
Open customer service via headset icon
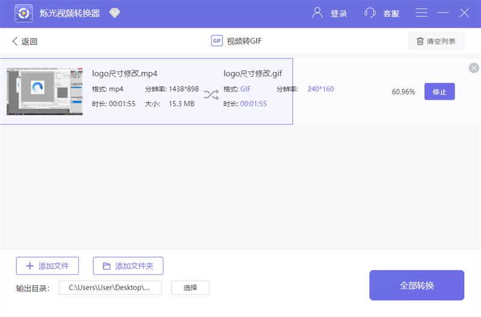pos(370,13)
